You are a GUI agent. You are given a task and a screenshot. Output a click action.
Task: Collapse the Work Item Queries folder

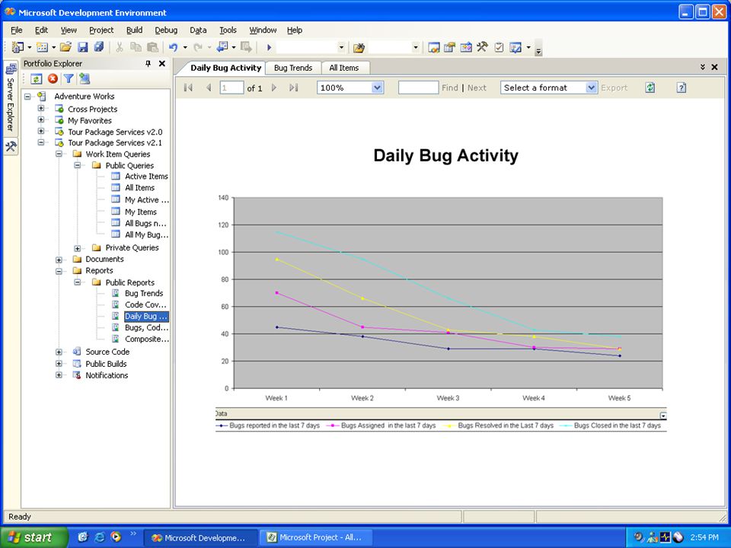pyautogui.click(x=59, y=155)
